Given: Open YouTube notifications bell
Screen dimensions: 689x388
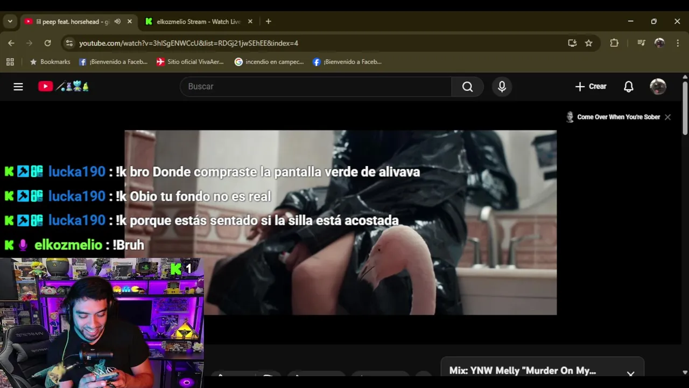Looking at the screenshot, I should (x=628, y=87).
